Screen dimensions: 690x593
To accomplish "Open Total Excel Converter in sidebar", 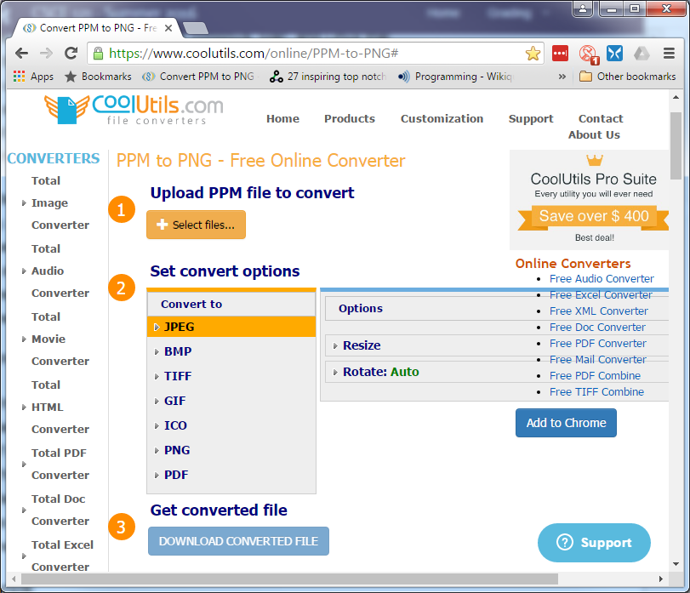I will [62, 556].
